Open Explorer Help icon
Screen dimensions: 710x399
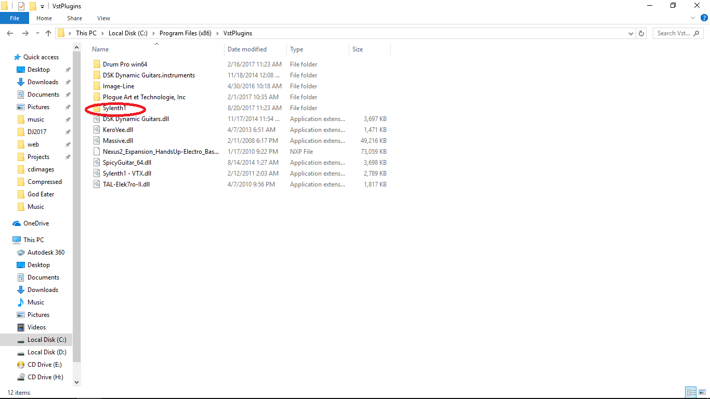[x=704, y=18]
